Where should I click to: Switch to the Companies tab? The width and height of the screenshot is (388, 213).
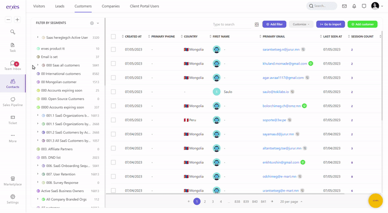click(x=111, y=6)
